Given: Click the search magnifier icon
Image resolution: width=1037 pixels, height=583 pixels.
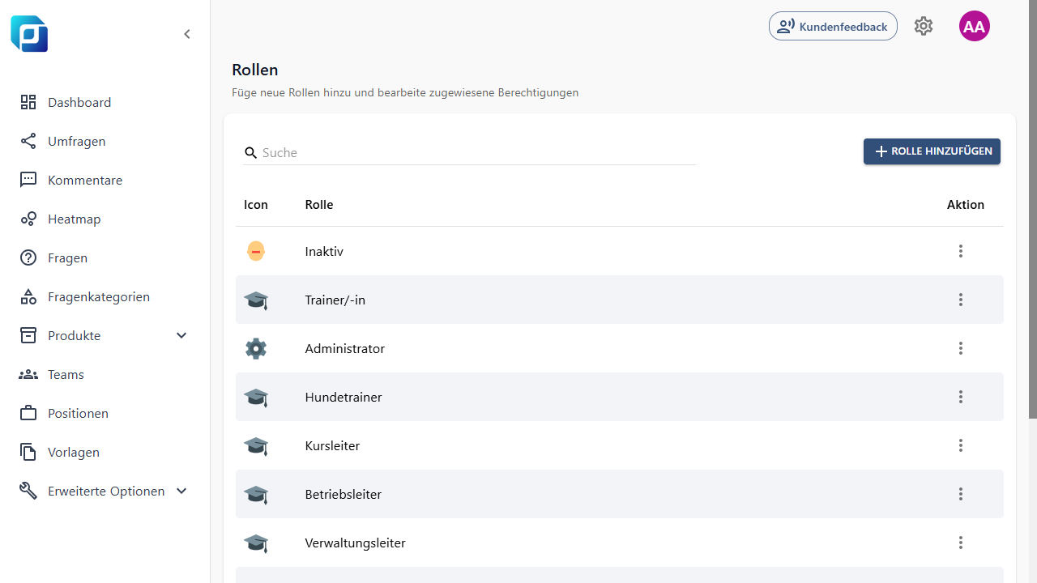Looking at the screenshot, I should point(251,152).
